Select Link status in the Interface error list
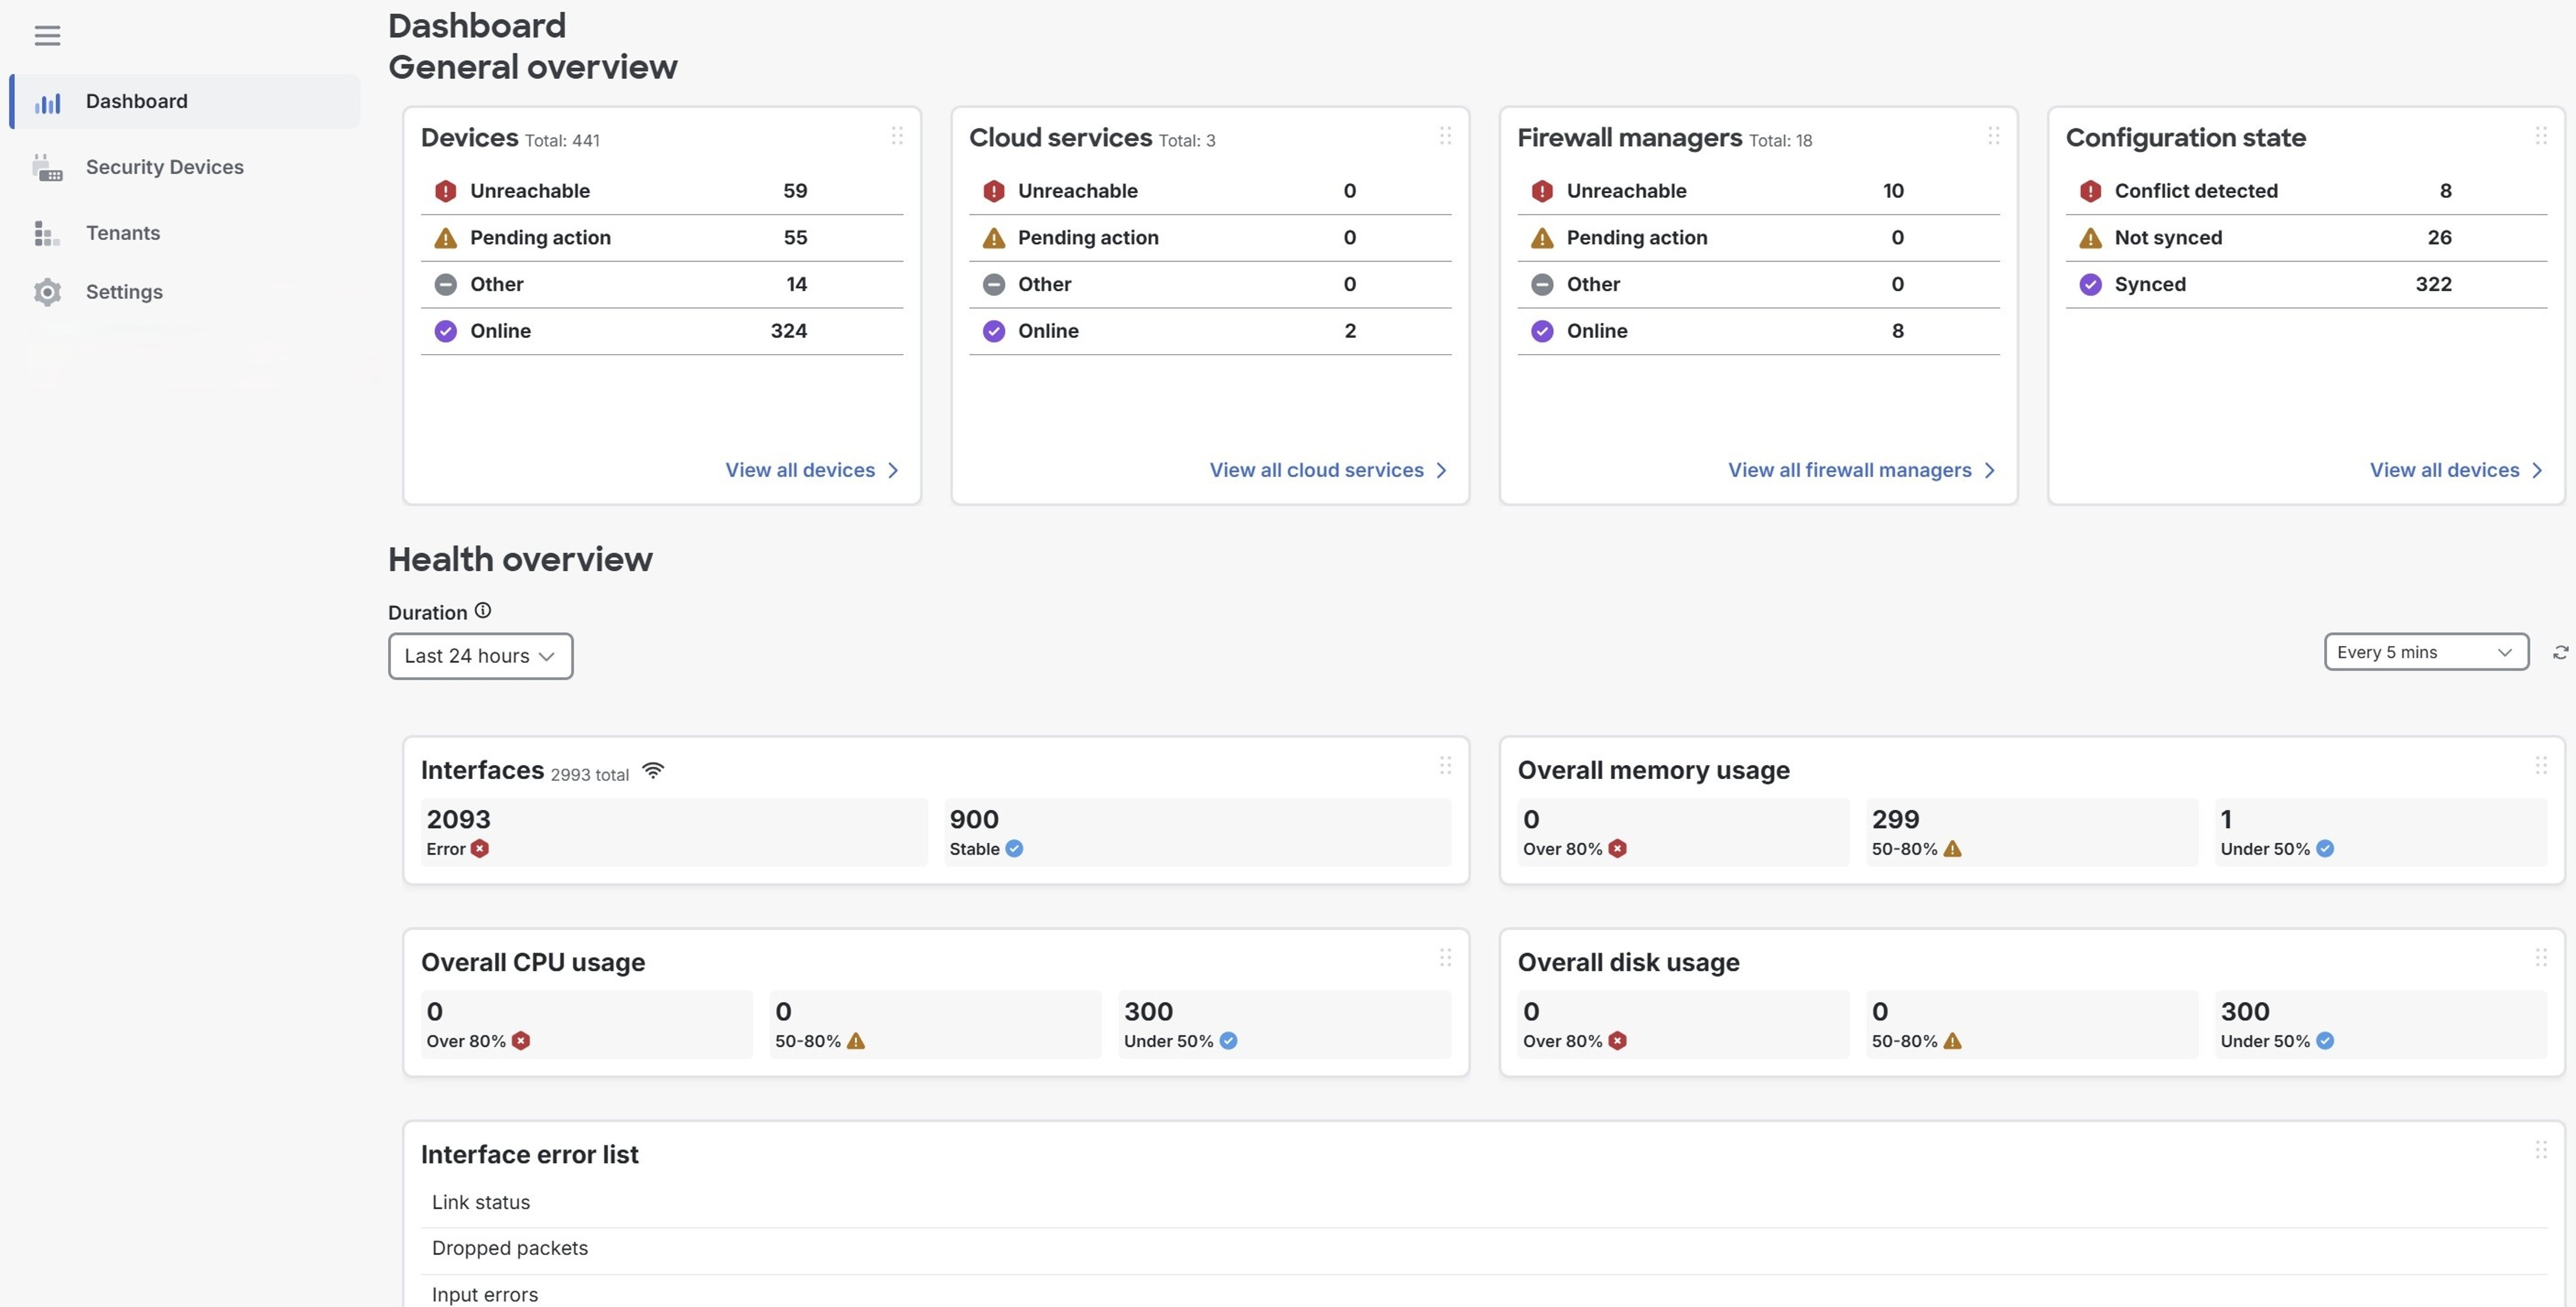The height and width of the screenshot is (1307, 2576). [480, 1202]
